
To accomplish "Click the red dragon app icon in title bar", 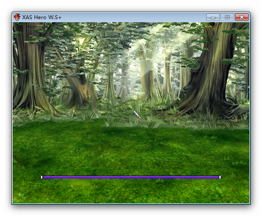I will (17, 17).
